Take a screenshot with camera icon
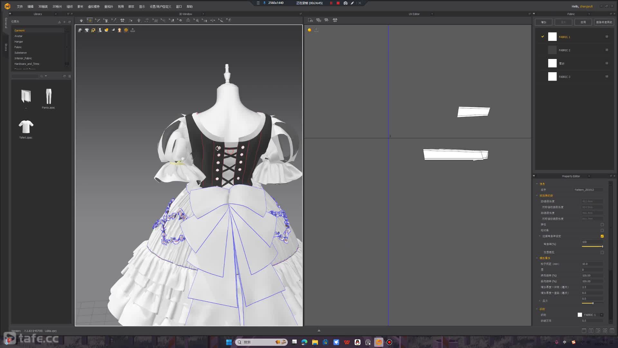The width and height of the screenshot is (618, 348). pyautogui.click(x=345, y=3)
